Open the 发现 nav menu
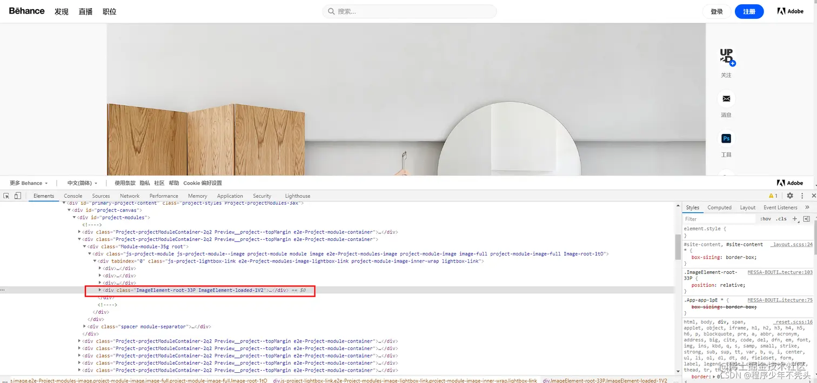The height and width of the screenshot is (383, 817). (x=62, y=11)
